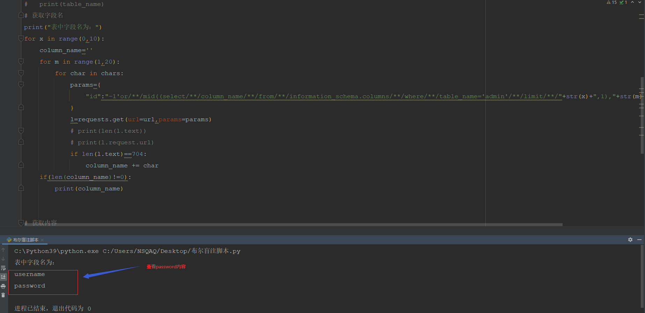Screen dimensions: 645x313
Task: Collapse the 'params={' dictionary block
Action: tap(21, 85)
